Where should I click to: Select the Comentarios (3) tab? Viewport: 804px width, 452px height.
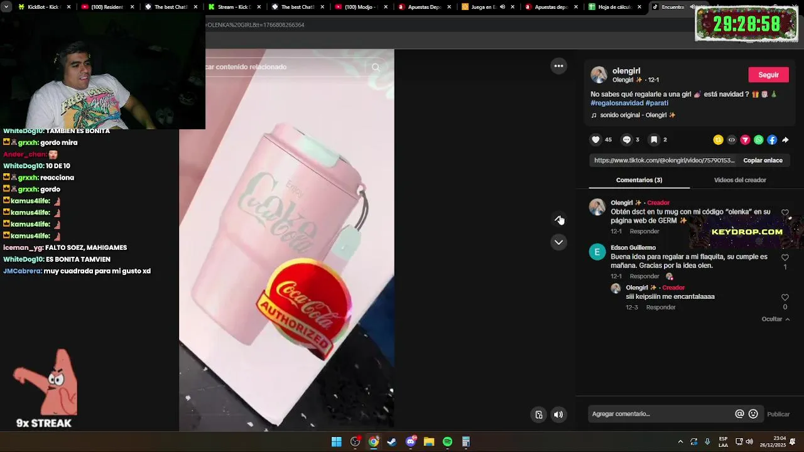[x=639, y=180]
